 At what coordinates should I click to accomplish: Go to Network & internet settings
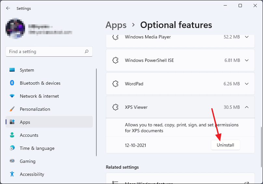coord(49,96)
